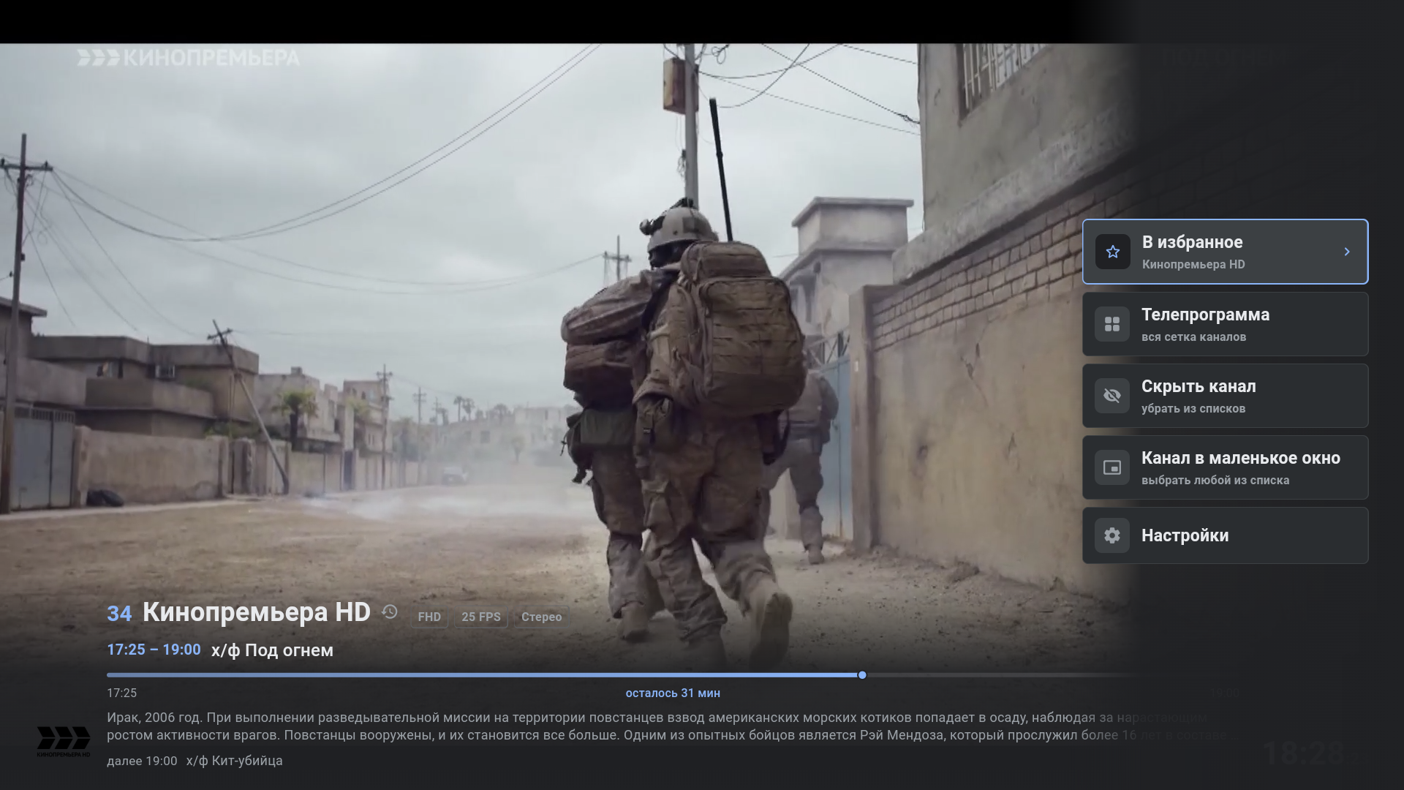
Task: Click channel number 34
Action: (119, 614)
